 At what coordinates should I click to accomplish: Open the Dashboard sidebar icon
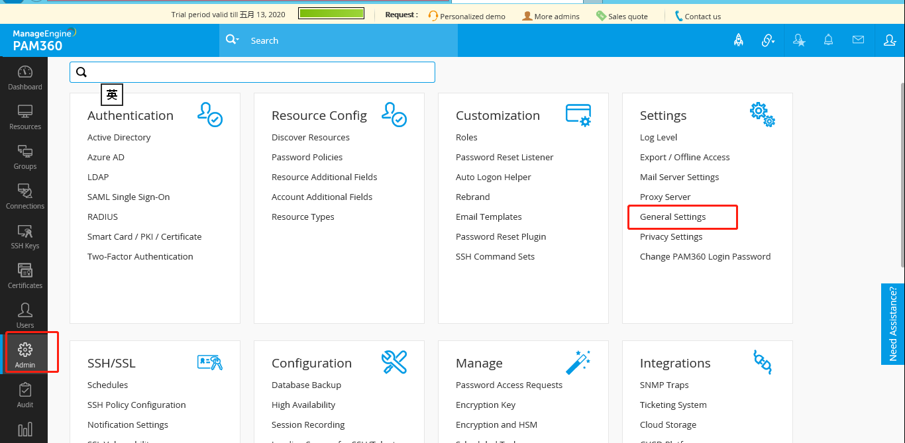(25, 72)
